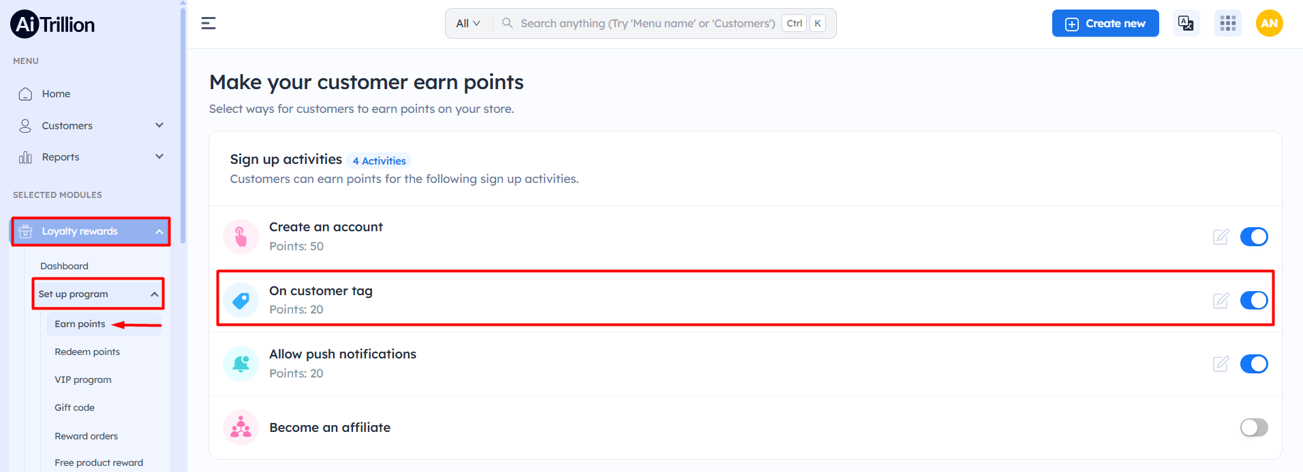Viewport: 1303px width, 472px height.
Task: Open the apps grid icon
Action: 1227,23
